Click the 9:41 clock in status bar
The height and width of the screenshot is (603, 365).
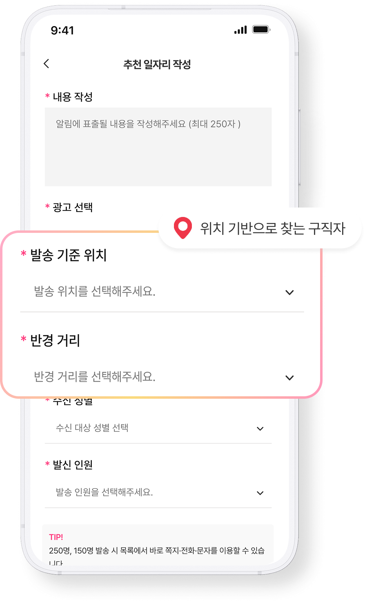[x=62, y=30]
